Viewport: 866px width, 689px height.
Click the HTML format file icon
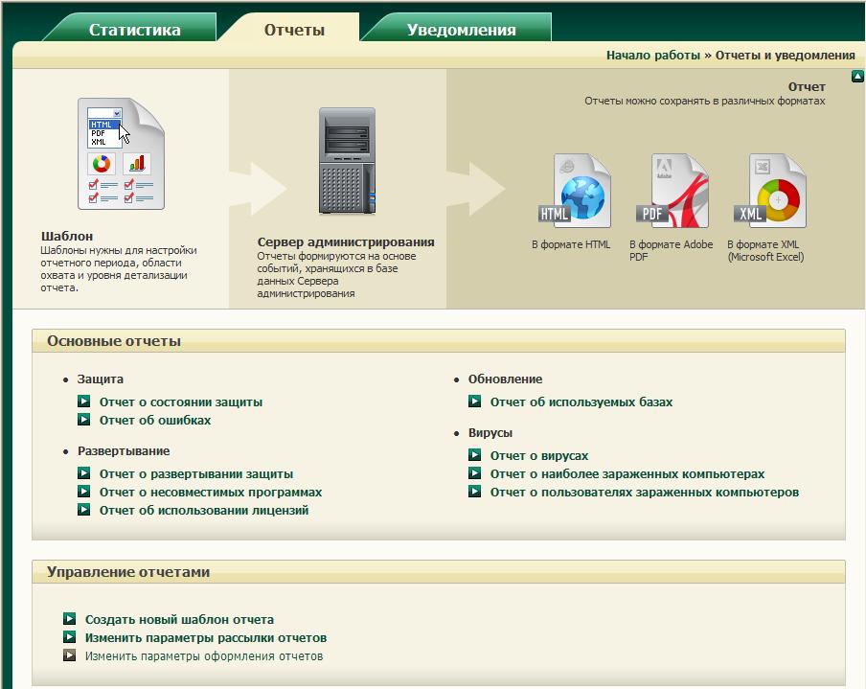(x=575, y=191)
